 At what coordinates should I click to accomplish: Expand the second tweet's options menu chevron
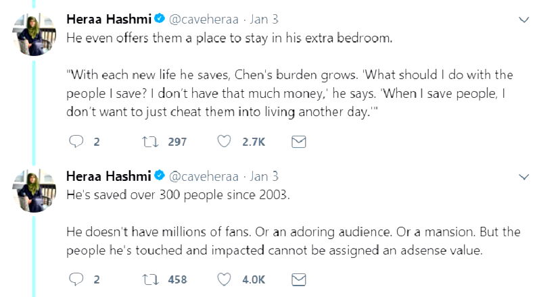pyautogui.click(x=523, y=177)
